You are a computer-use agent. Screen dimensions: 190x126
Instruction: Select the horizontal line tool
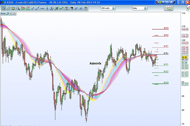pos(42,9)
